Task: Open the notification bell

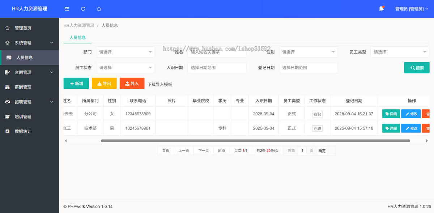Action: pyautogui.click(x=381, y=9)
